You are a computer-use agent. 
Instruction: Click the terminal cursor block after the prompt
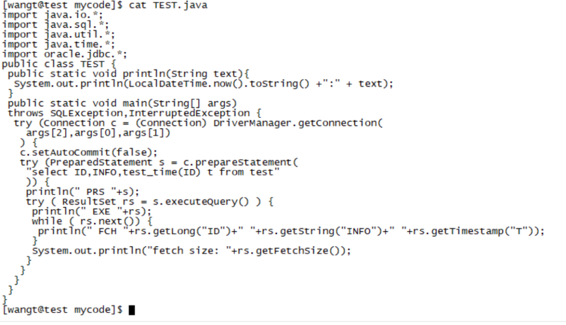tap(132, 310)
